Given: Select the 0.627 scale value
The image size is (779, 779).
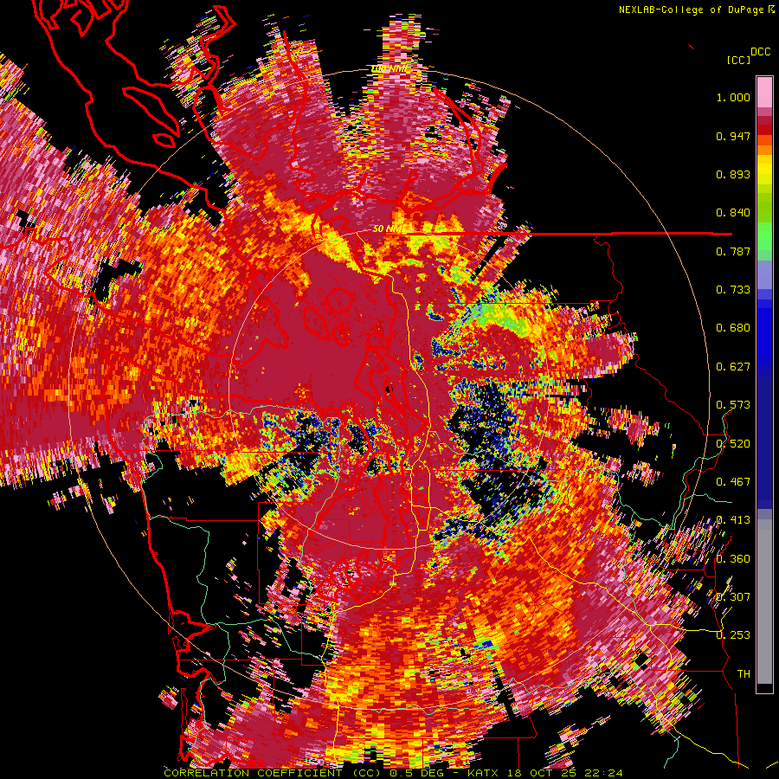Looking at the screenshot, I should [x=733, y=367].
